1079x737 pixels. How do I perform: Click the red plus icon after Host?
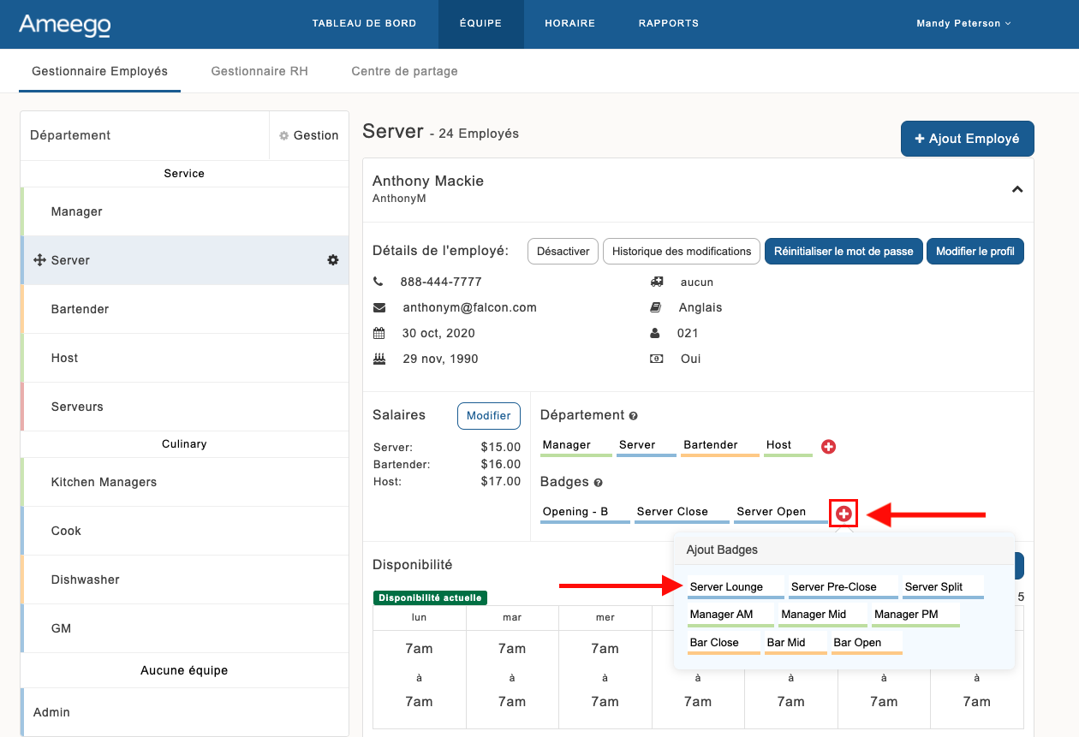click(x=828, y=447)
